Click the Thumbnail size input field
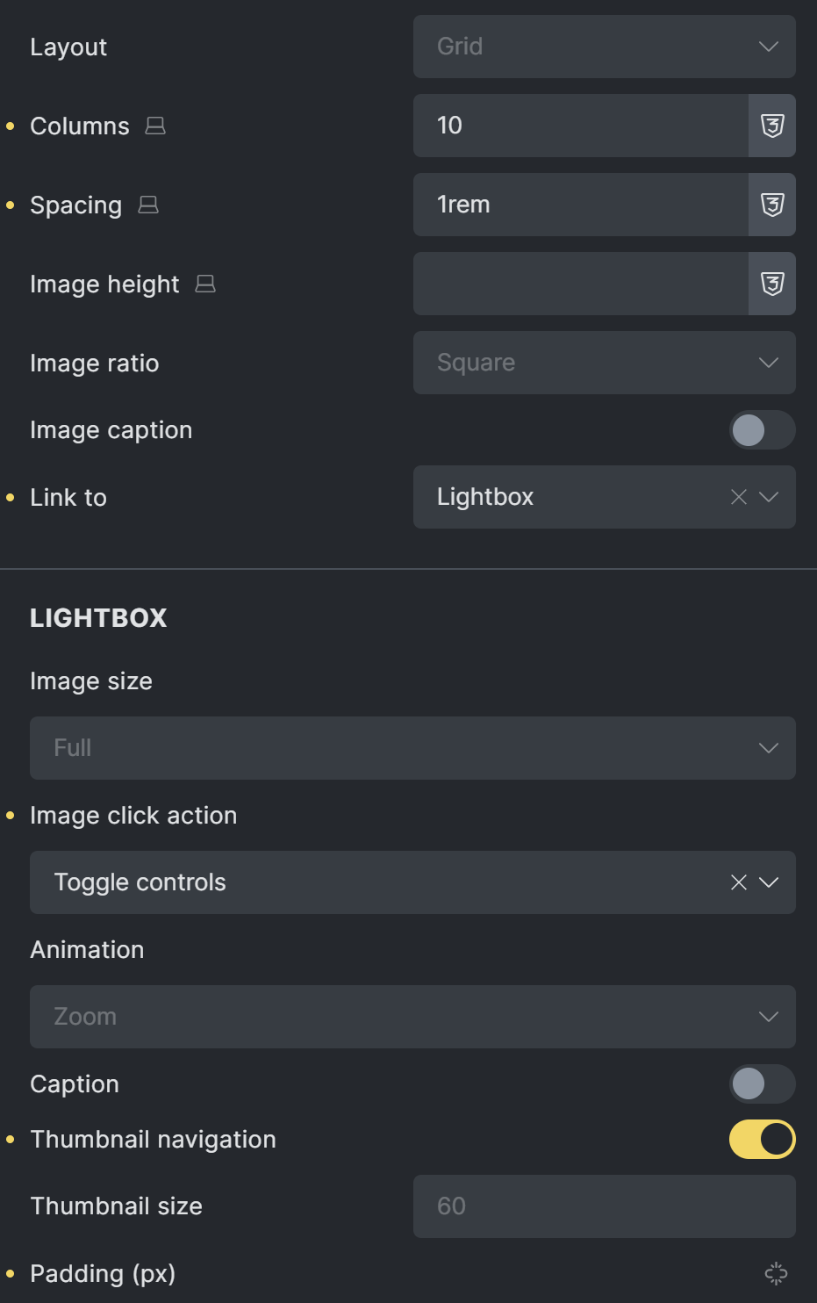This screenshot has width=817, height=1303. click(605, 1206)
